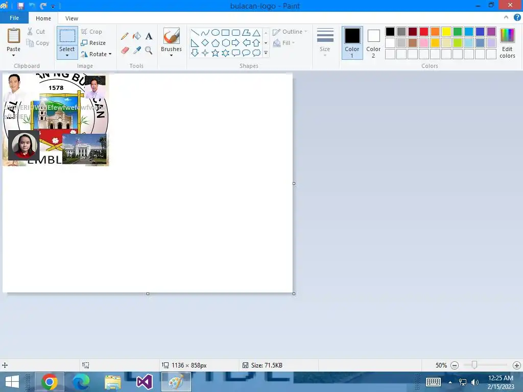This screenshot has width=523, height=392.
Task: Click the Paste button
Action: click(13, 40)
